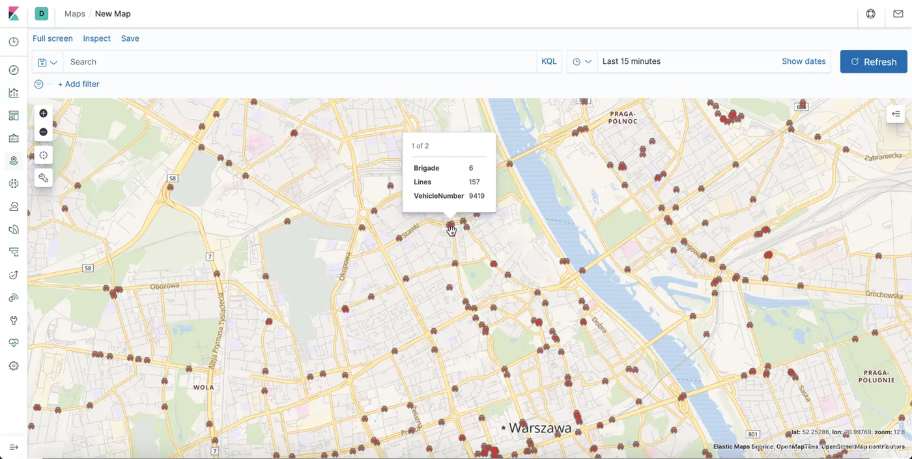Open the saved query dropdown menu
Viewport: 912px width, 459px height.
click(x=48, y=62)
